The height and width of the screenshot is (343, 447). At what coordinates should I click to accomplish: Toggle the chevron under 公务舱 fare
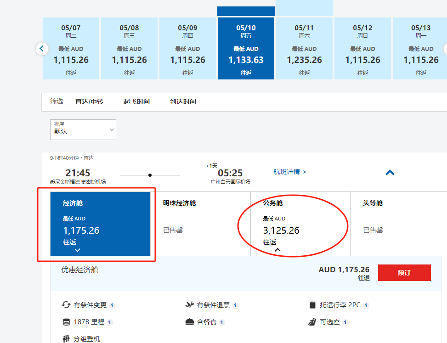point(277,250)
